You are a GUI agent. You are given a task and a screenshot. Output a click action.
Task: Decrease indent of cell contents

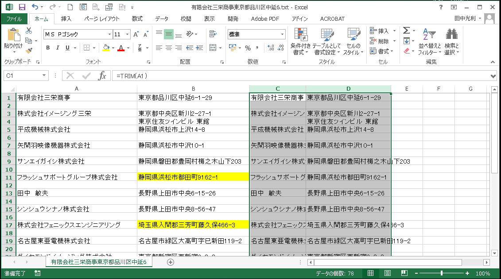(x=190, y=48)
